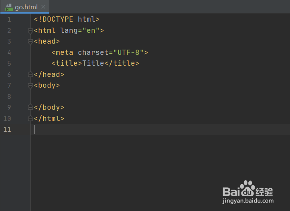The height and width of the screenshot is (211, 290).
Task: Click fold end marker beside closing head tag
Action: [x=30, y=74]
